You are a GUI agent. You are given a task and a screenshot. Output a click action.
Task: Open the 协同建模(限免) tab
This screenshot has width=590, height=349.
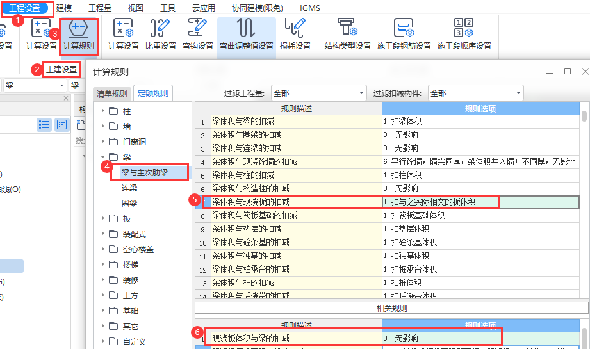point(258,8)
